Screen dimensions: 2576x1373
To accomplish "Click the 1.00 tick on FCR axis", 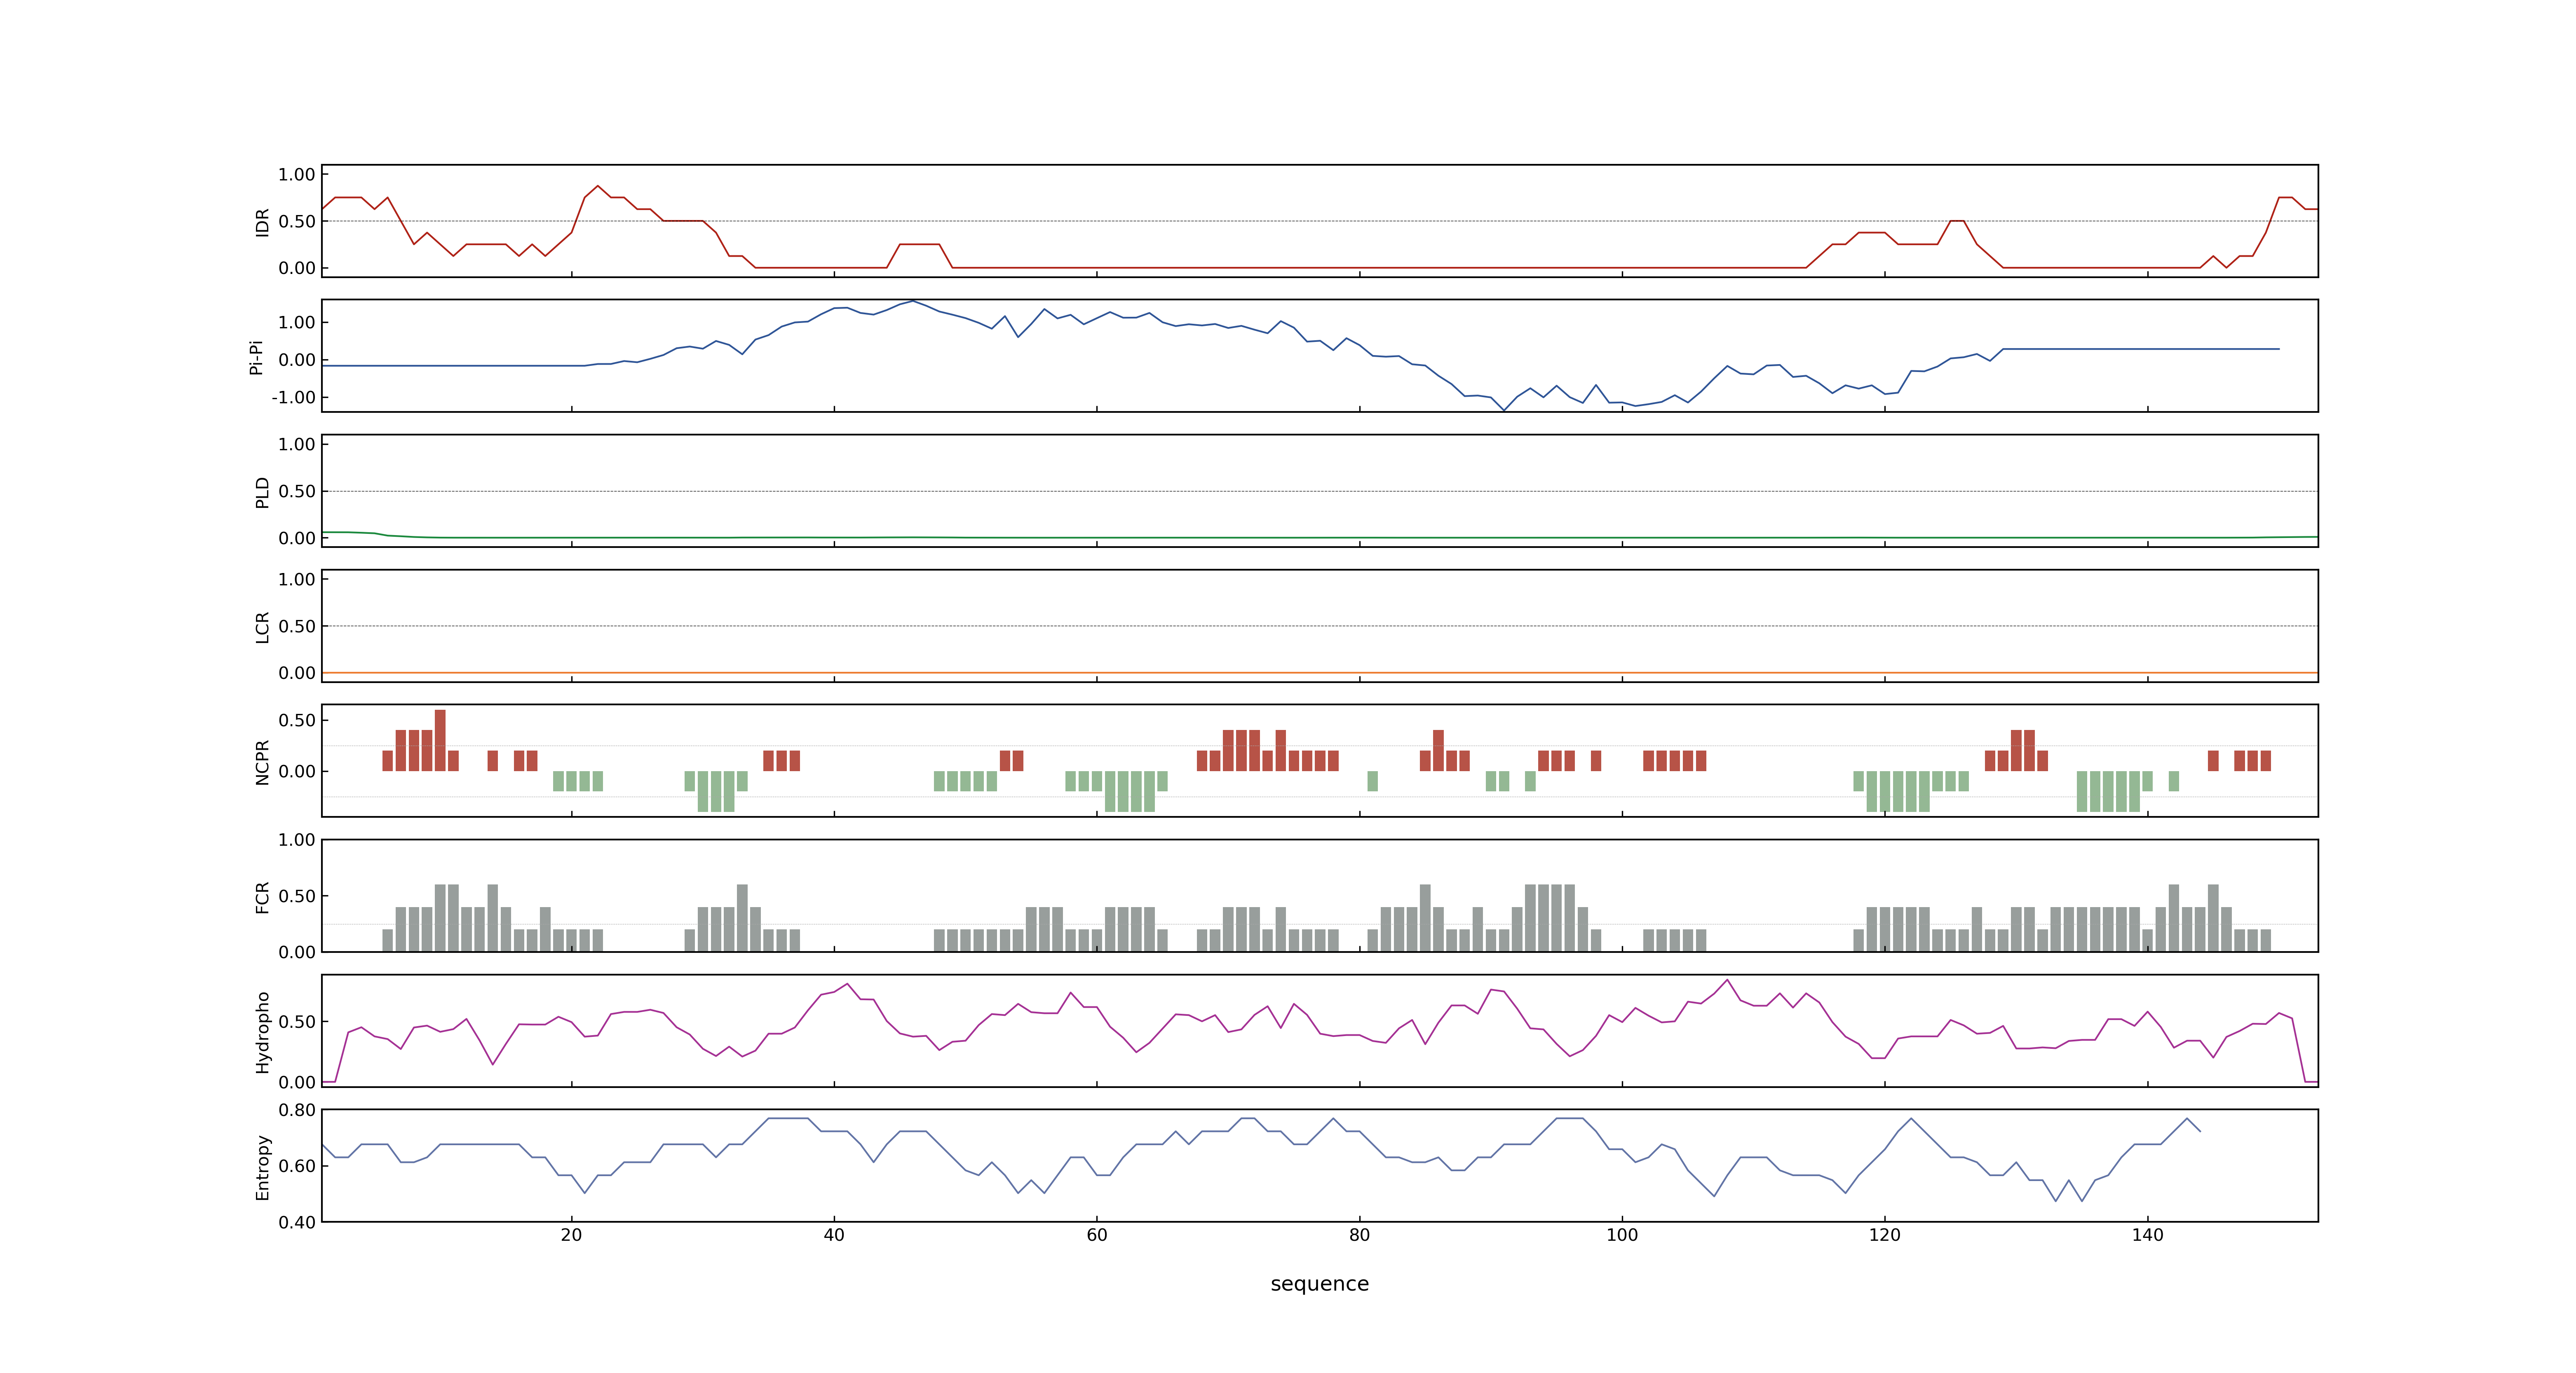I will 297,840.
